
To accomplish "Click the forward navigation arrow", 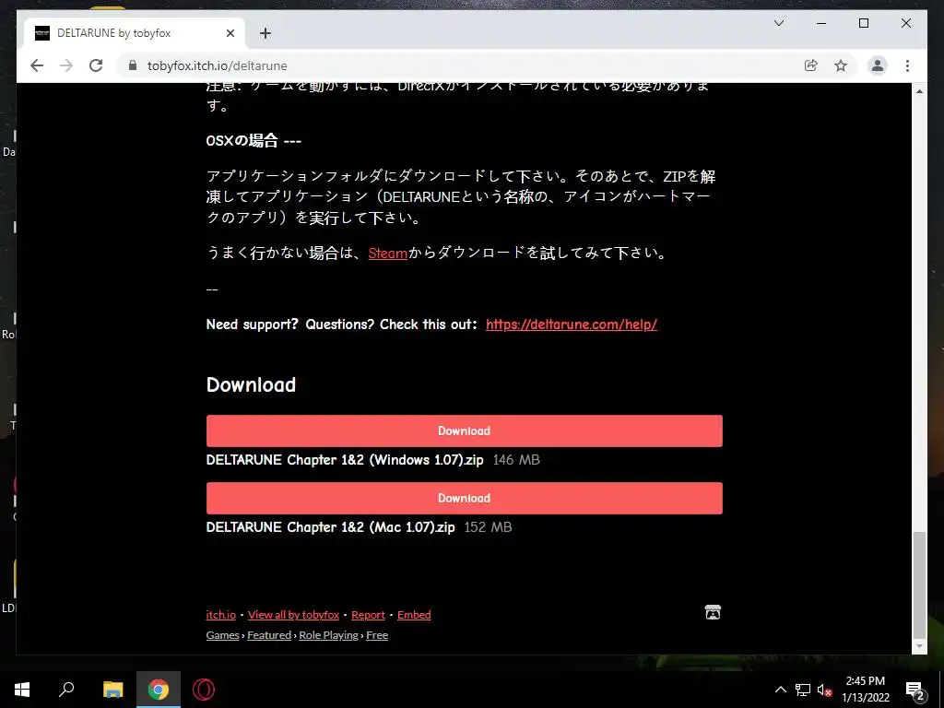I will [x=66, y=65].
